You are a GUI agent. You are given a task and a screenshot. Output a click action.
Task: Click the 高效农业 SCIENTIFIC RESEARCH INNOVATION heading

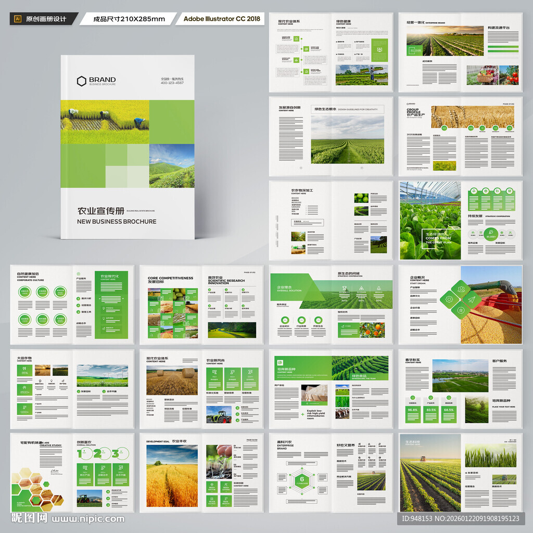(x=226, y=281)
